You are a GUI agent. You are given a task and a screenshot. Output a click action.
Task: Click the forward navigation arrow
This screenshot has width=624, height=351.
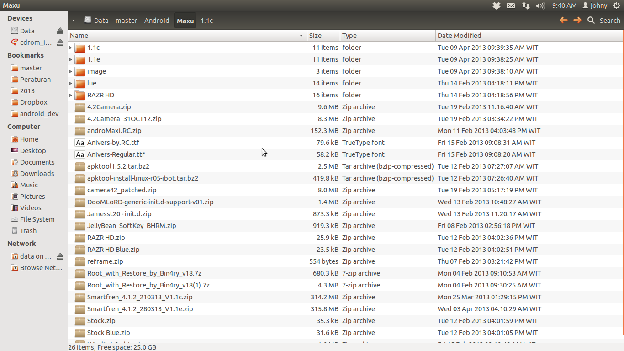[577, 20]
